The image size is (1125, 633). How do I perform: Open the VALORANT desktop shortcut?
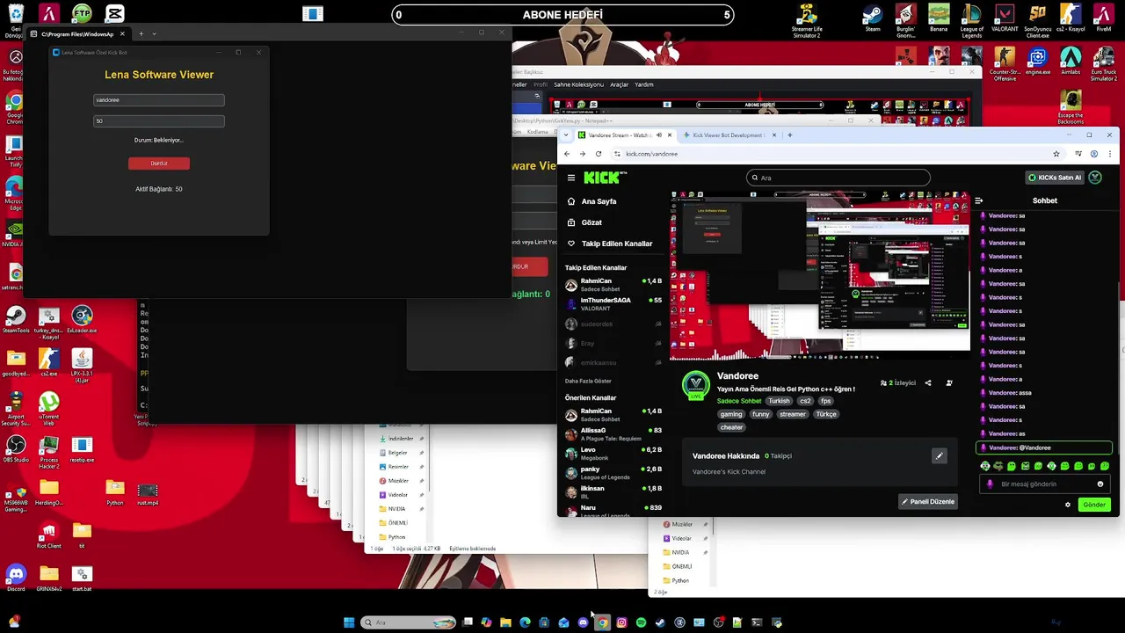tap(1005, 18)
